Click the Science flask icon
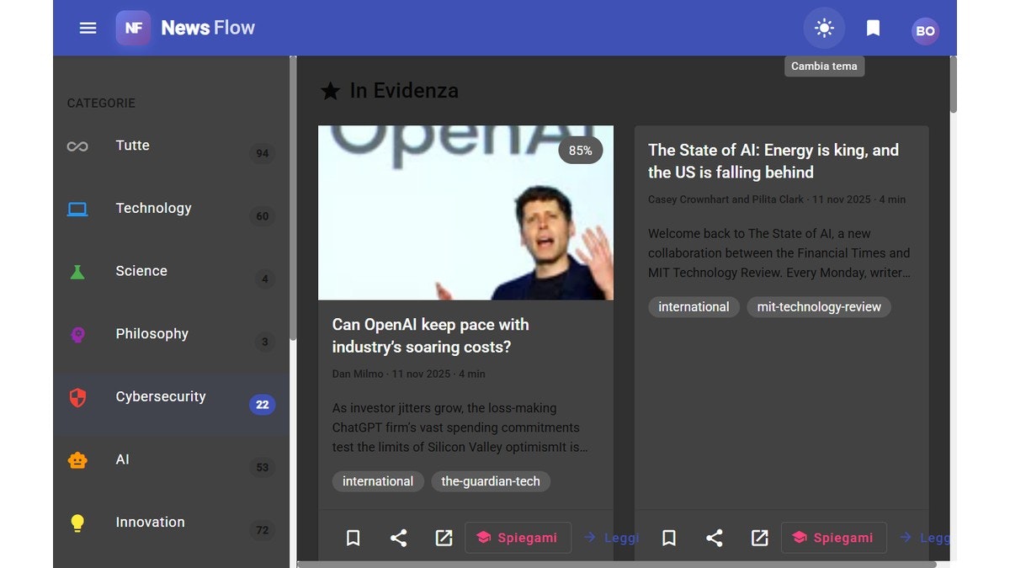Screen dimensions: 1010x568 coord(77,271)
